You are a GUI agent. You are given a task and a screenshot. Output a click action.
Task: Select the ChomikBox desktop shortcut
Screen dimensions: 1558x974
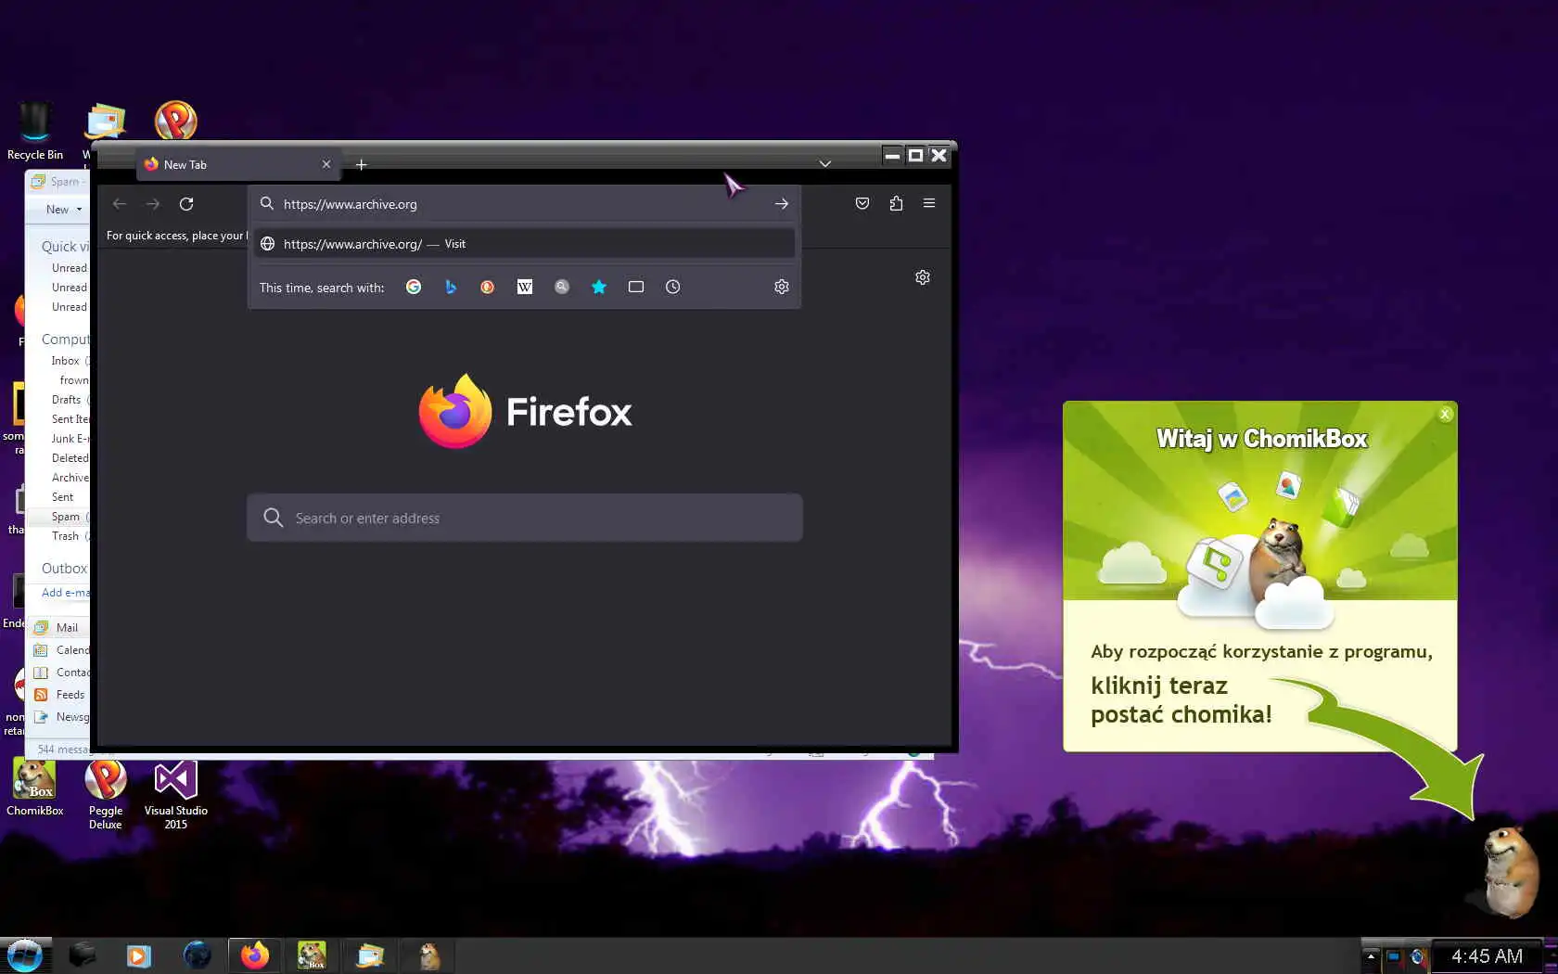[x=35, y=788]
